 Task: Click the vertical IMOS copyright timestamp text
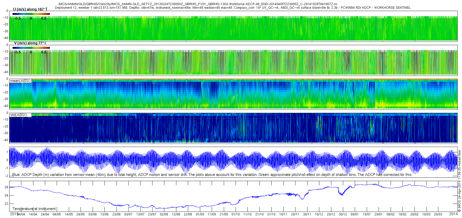(x=459, y=181)
